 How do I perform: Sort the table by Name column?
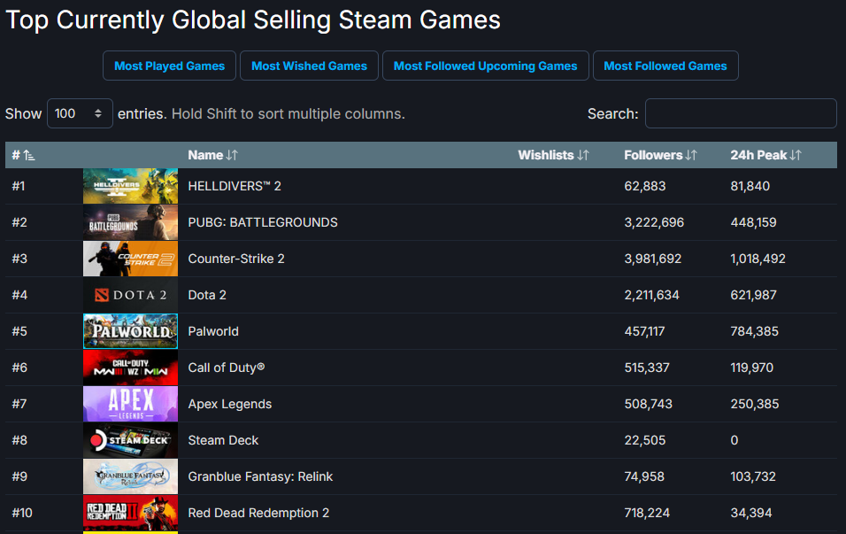click(212, 155)
